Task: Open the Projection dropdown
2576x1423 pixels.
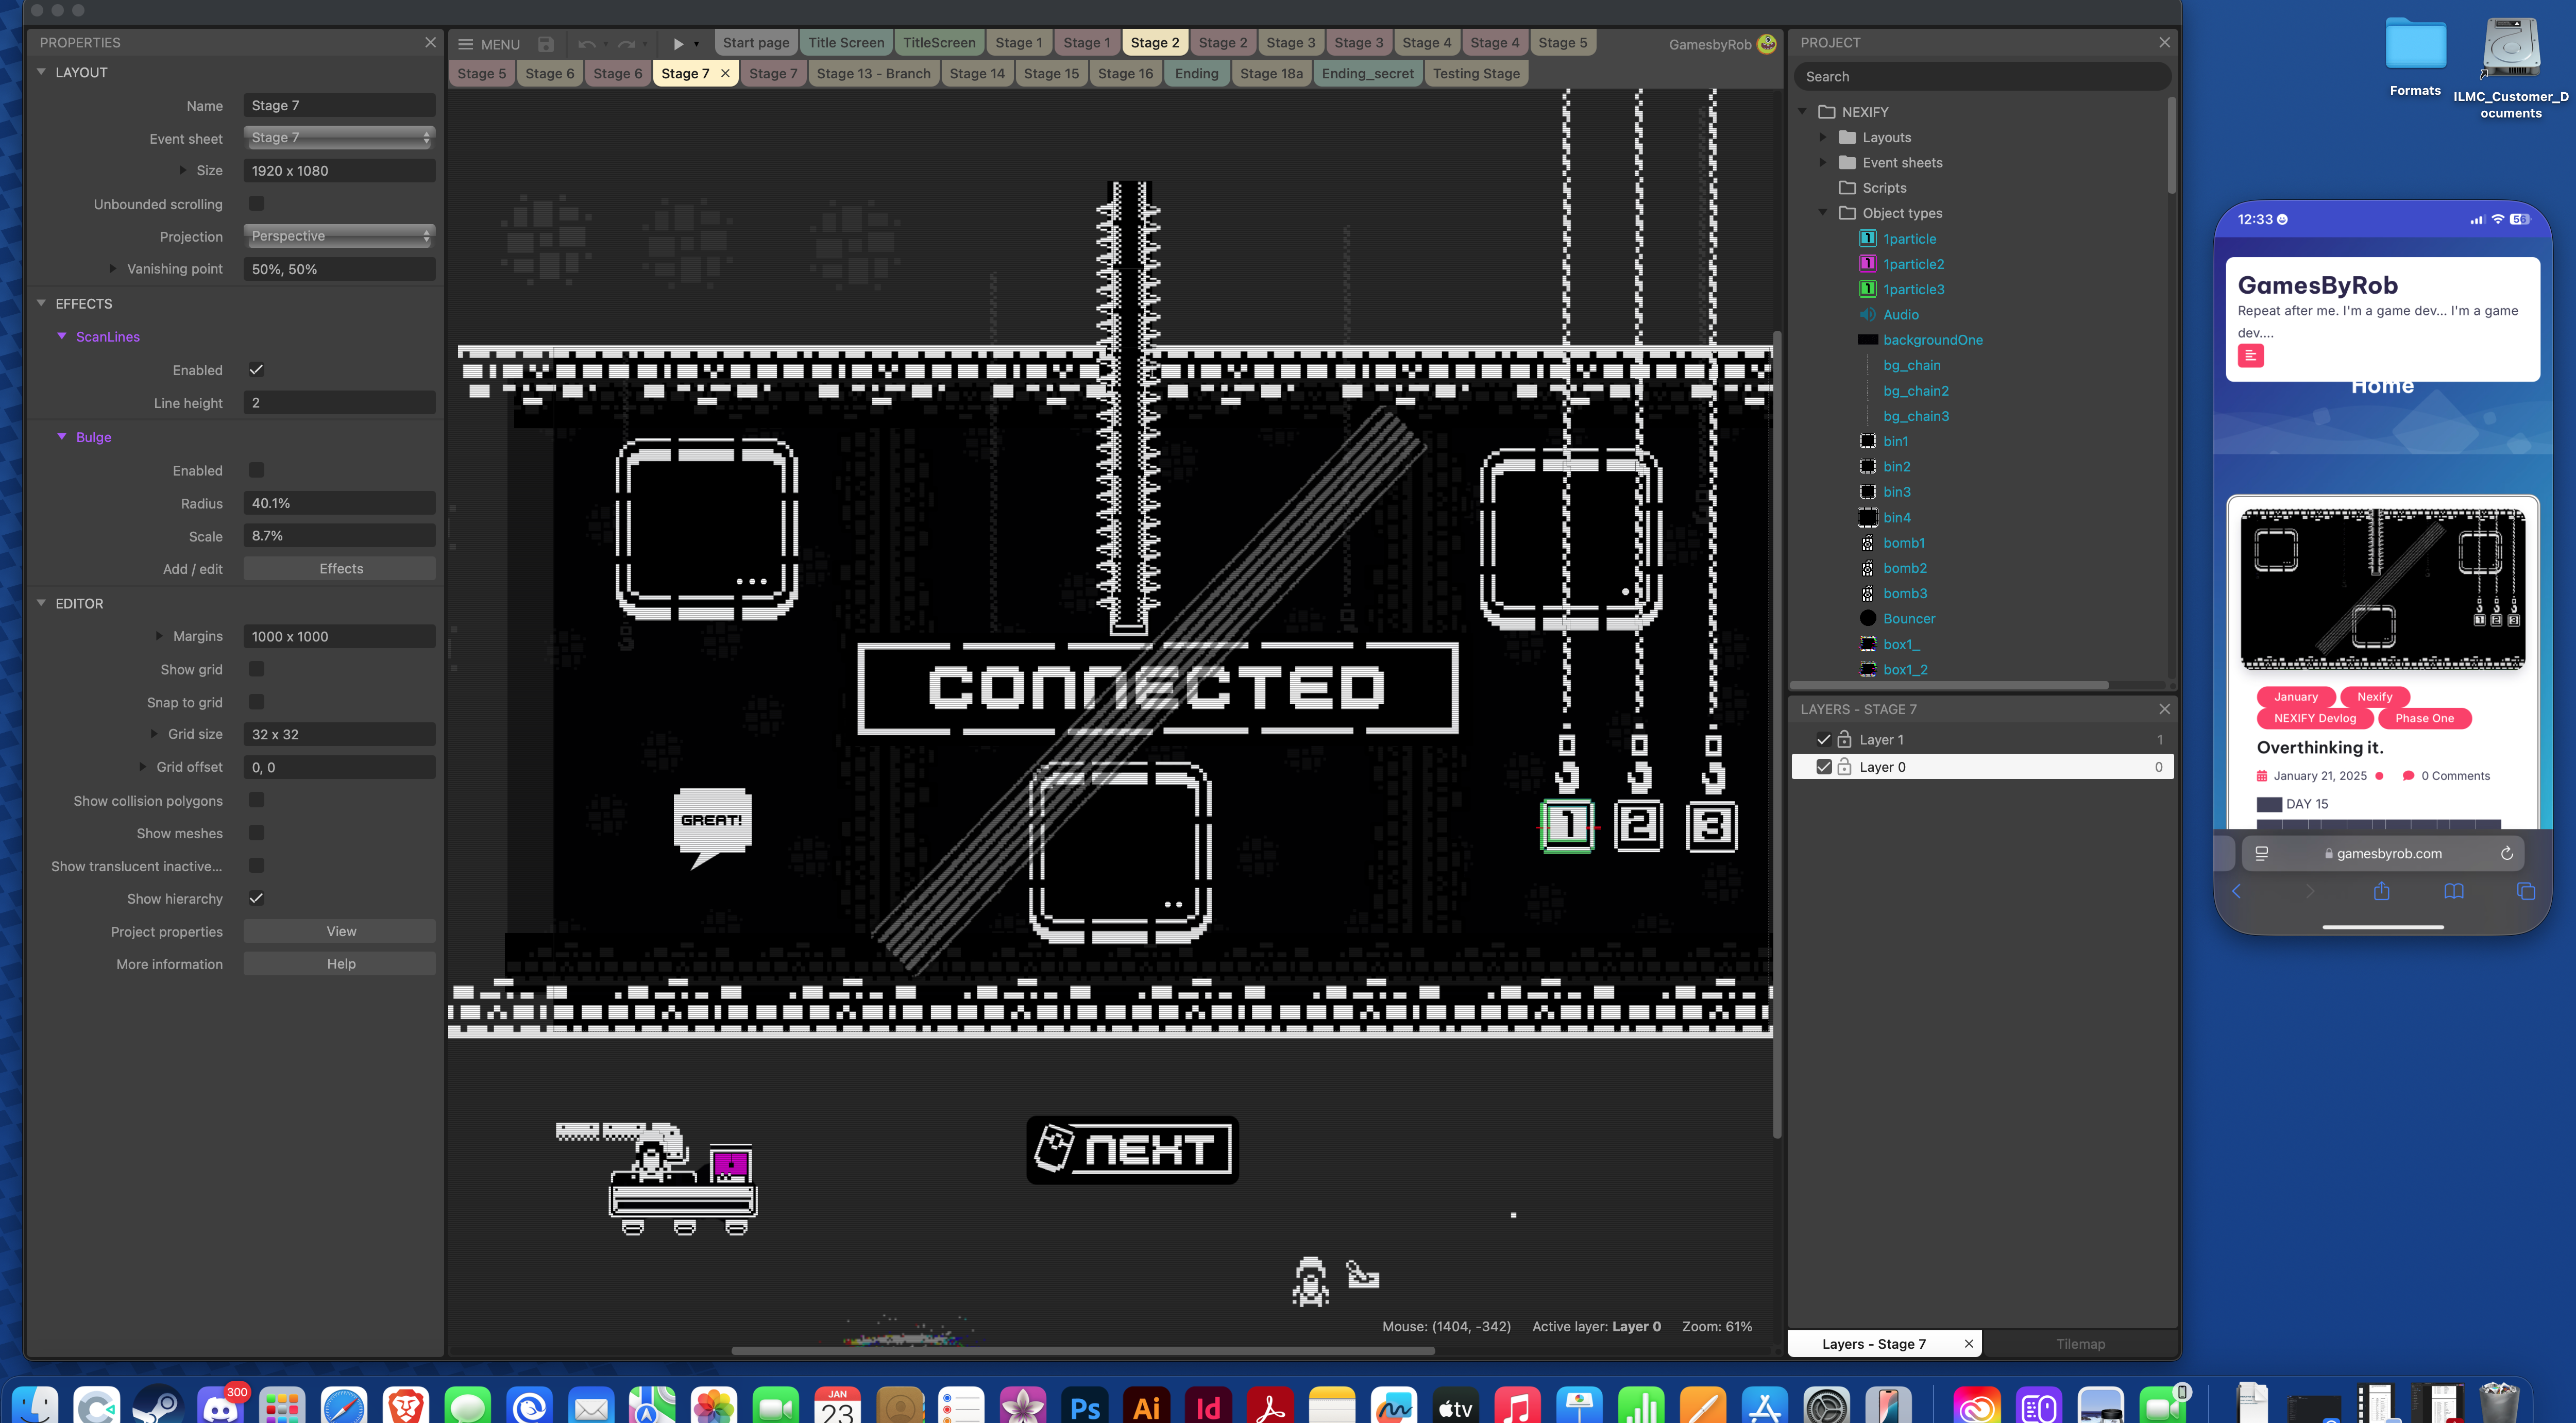Action: coord(339,237)
